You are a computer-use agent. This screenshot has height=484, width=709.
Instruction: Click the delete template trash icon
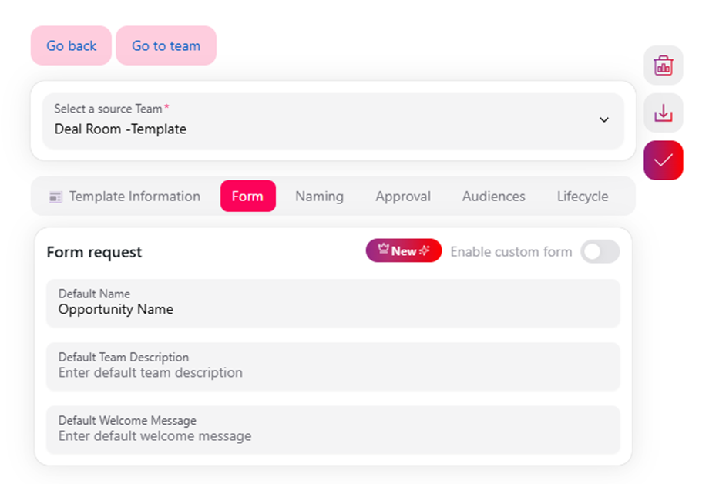coord(663,66)
